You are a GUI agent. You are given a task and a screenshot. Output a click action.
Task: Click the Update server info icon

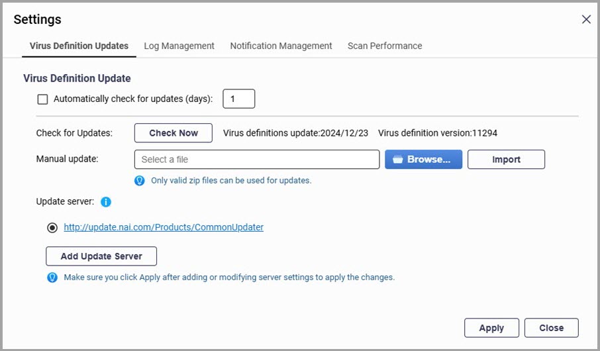click(x=105, y=202)
